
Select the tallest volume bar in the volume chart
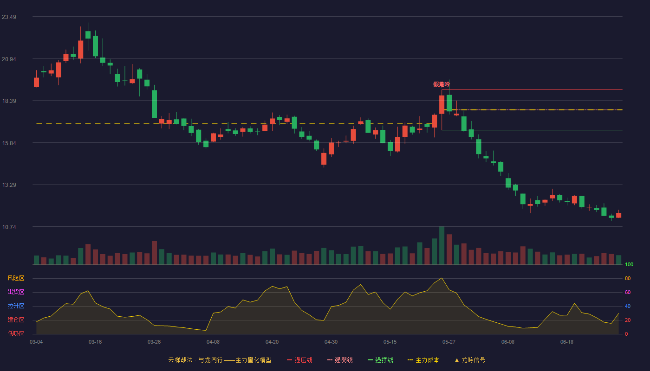[442, 245]
